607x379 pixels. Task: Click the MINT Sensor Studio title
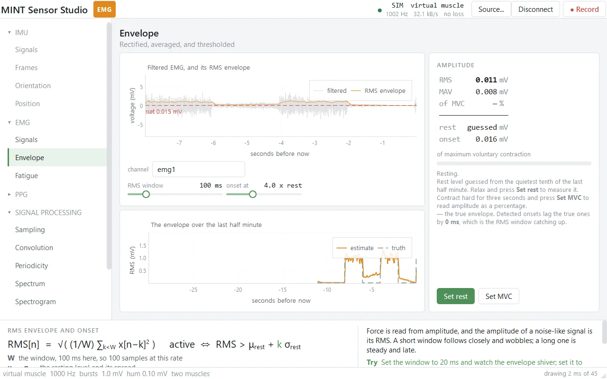(x=45, y=10)
